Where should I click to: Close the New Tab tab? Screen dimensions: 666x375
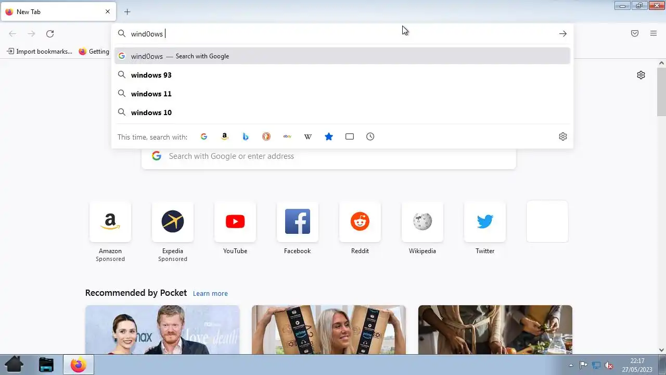coord(108,11)
